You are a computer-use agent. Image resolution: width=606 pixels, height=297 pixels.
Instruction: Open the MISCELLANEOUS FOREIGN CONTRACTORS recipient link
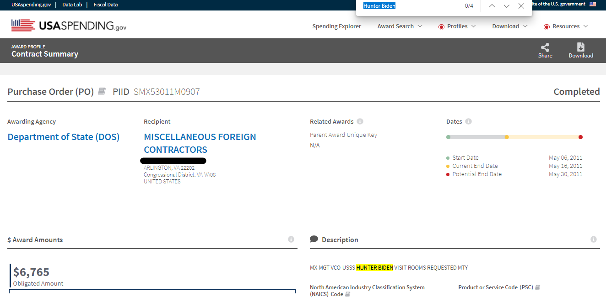(x=200, y=143)
